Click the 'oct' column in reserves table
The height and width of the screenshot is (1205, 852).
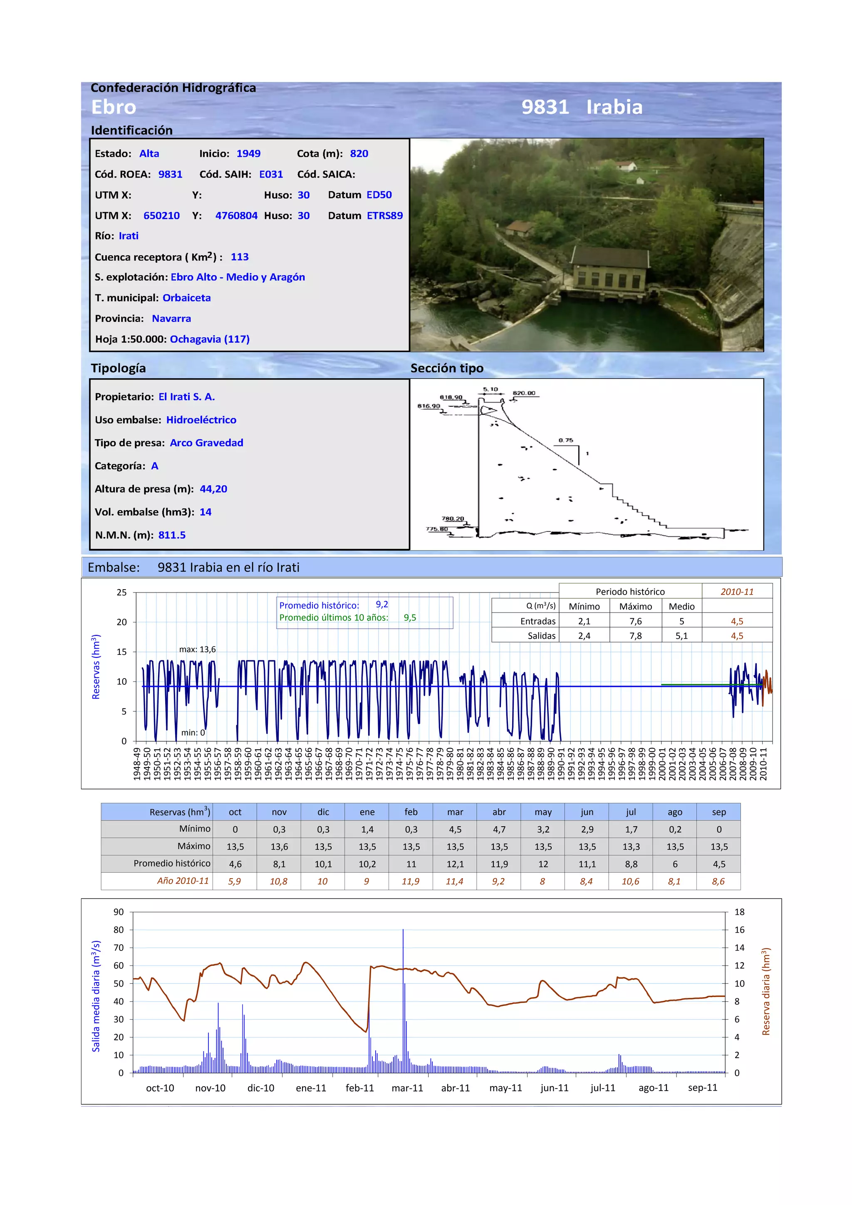pyautogui.click(x=235, y=812)
